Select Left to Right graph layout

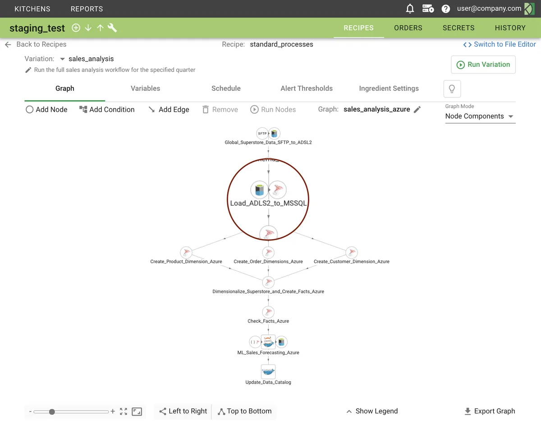183,411
